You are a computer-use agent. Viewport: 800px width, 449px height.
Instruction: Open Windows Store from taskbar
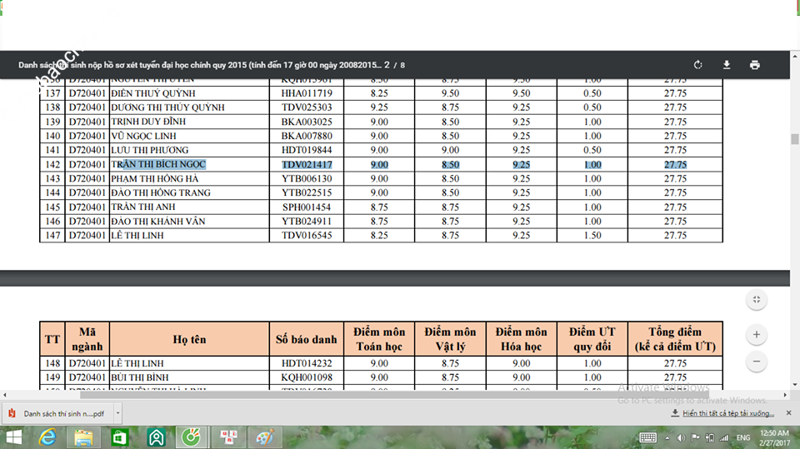pos(119,437)
